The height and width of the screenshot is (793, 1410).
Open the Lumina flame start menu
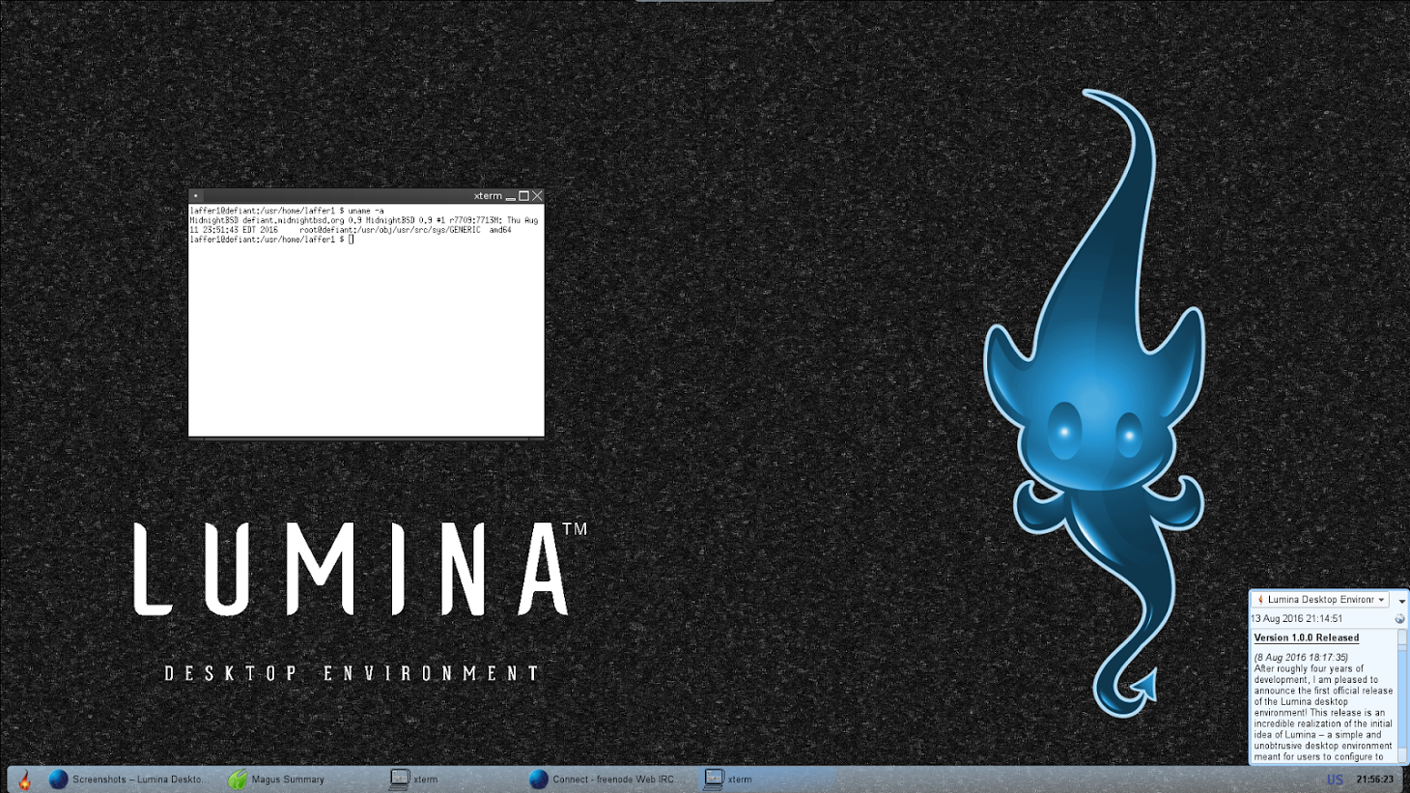[x=25, y=779]
